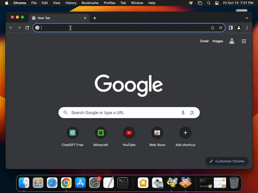Open Spotlight search in menu bar
This screenshot has height=193, width=258.
208,3
